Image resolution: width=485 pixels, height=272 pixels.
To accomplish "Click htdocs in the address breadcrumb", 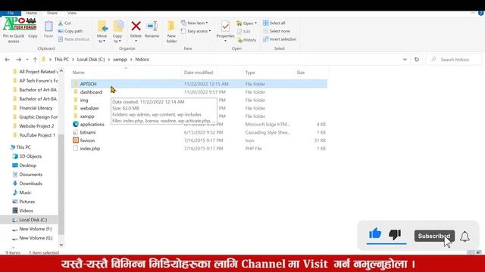I will 142,60.
